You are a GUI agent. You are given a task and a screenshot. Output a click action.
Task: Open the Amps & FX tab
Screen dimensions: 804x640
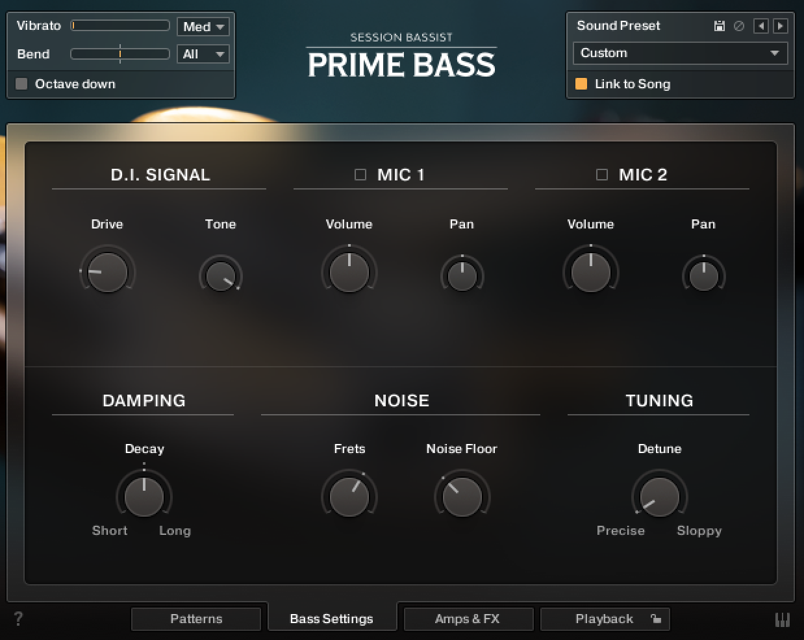[468, 619]
